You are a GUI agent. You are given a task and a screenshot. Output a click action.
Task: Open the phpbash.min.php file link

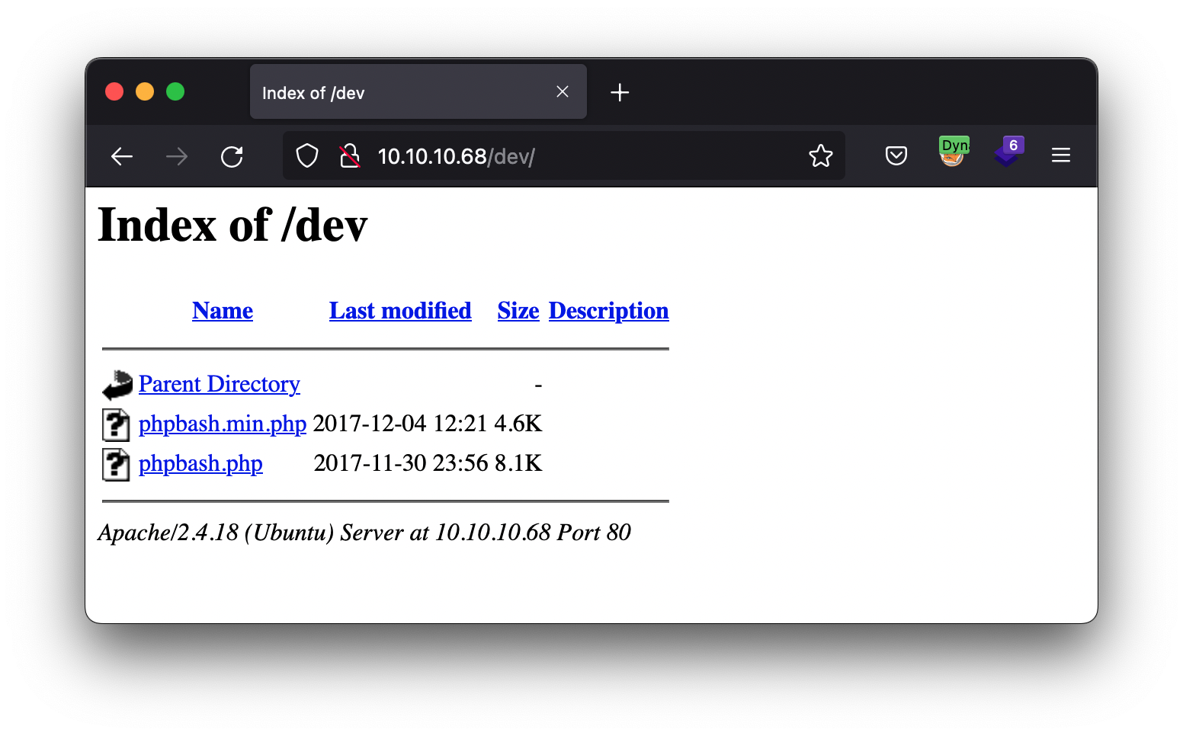(223, 424)
